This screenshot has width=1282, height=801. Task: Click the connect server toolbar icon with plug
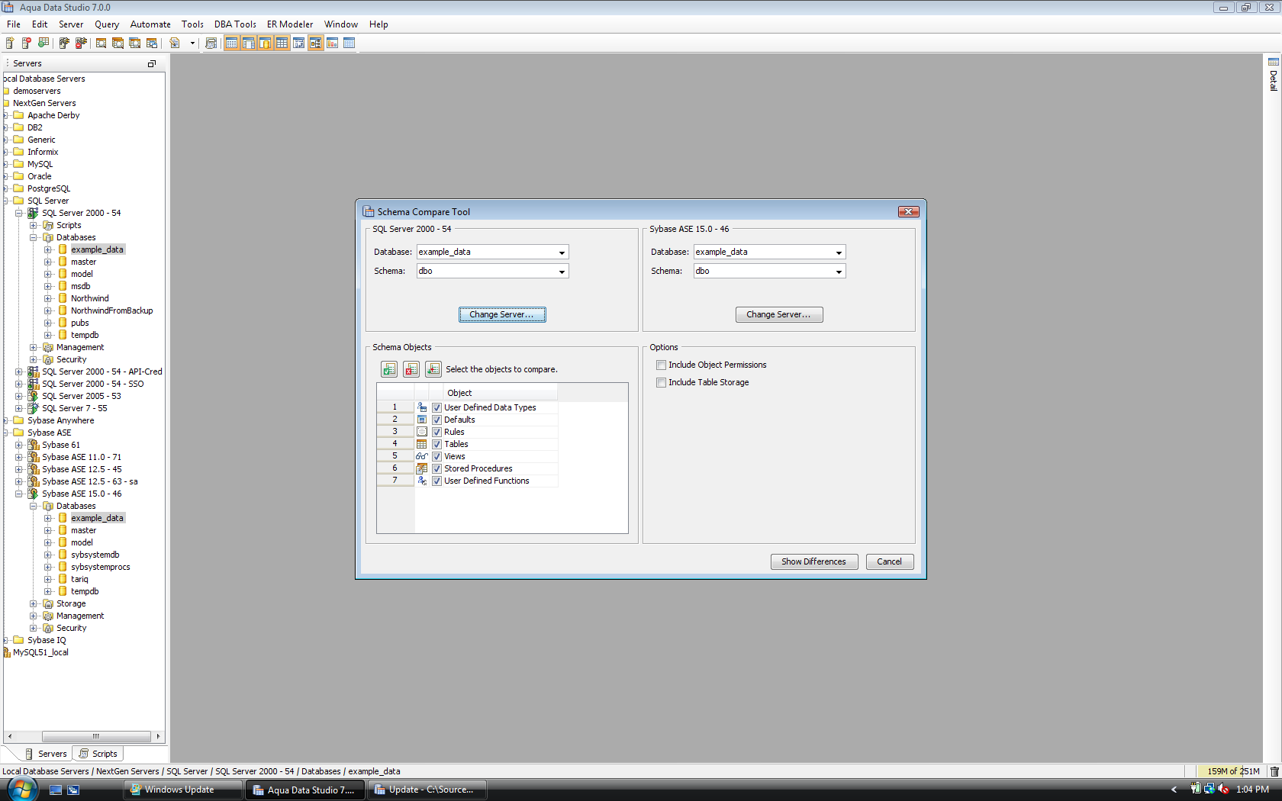click(64, 43)
